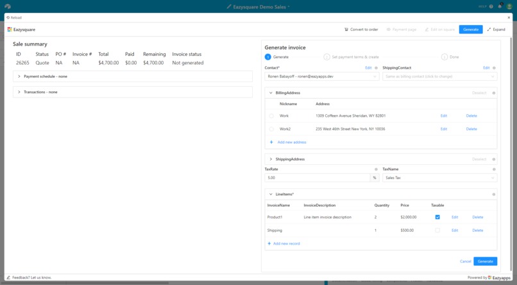Open the user profile avatar

click(509, 6)
